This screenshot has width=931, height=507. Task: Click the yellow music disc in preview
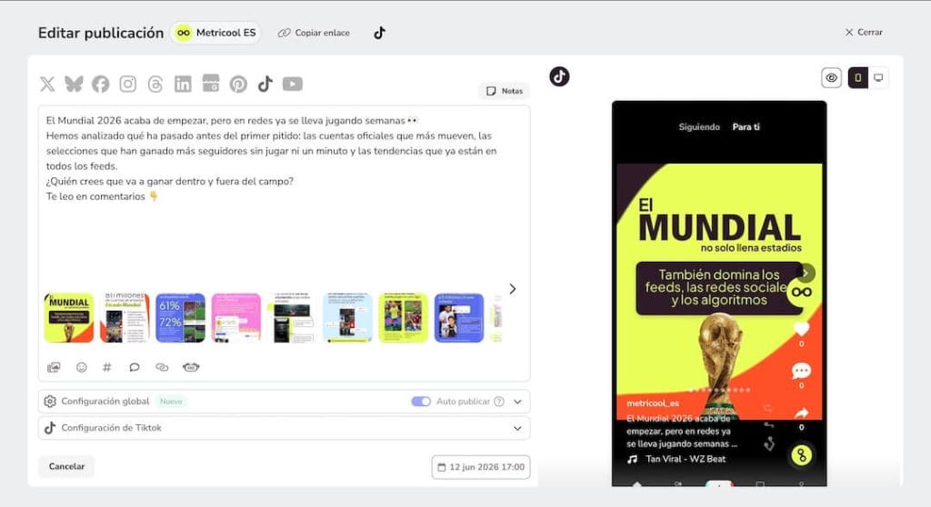coord(802,455)
